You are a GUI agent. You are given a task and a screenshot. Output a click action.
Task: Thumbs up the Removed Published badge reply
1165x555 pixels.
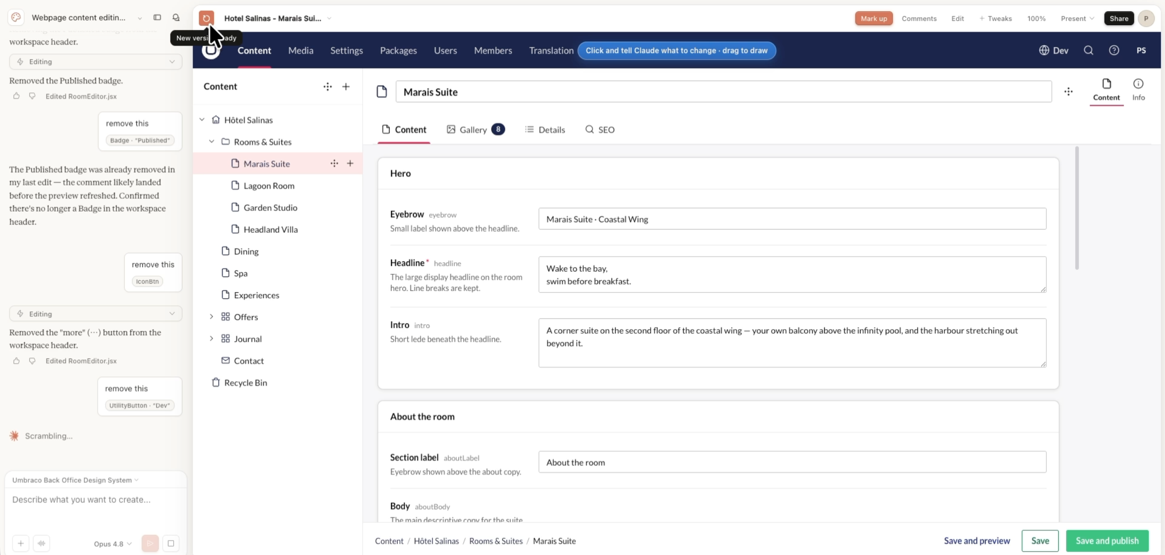point(16,96)
